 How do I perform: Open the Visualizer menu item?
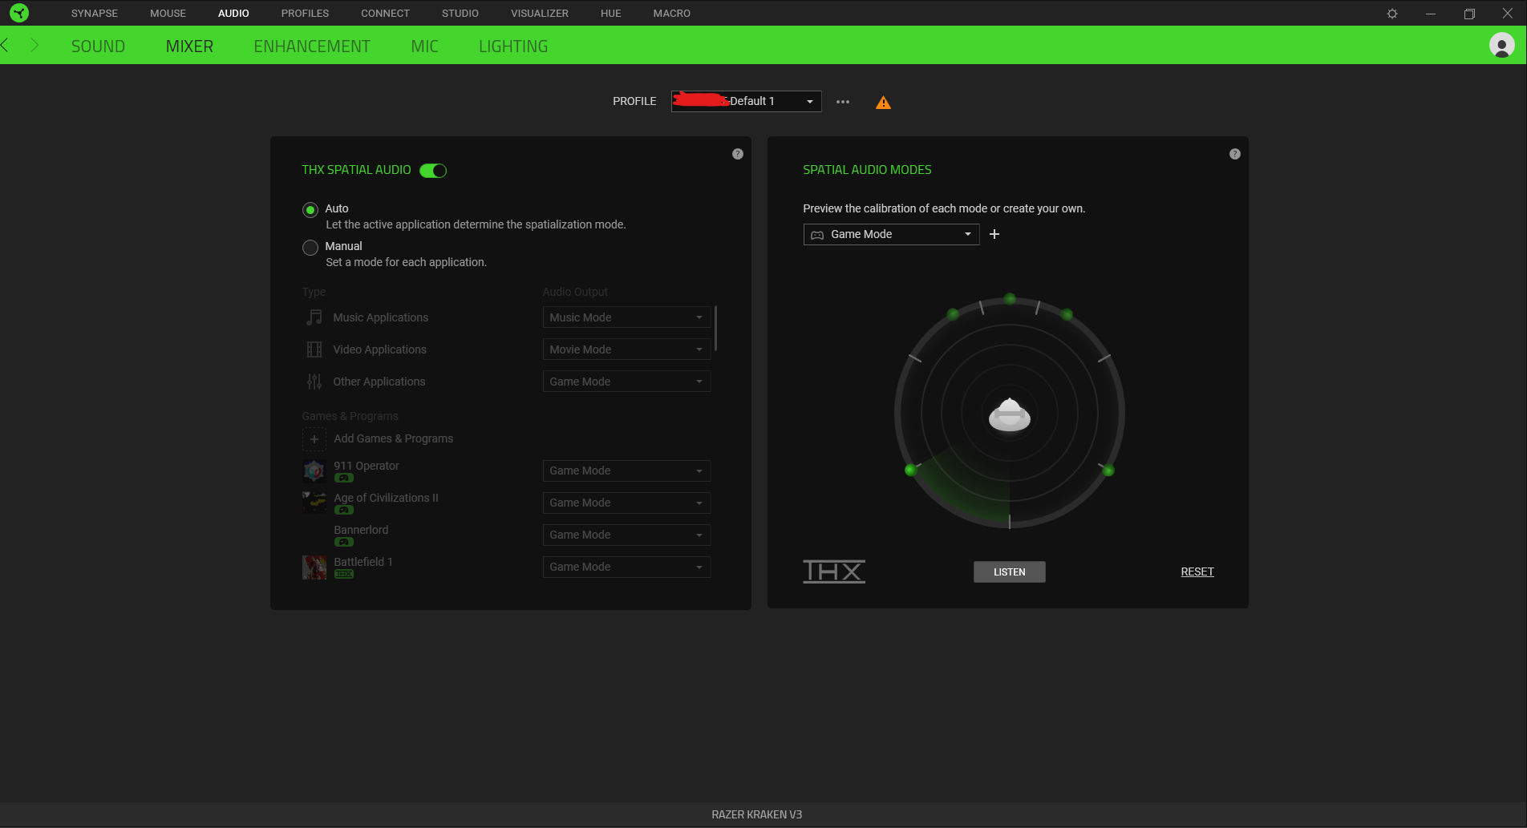tap(539, 14)
